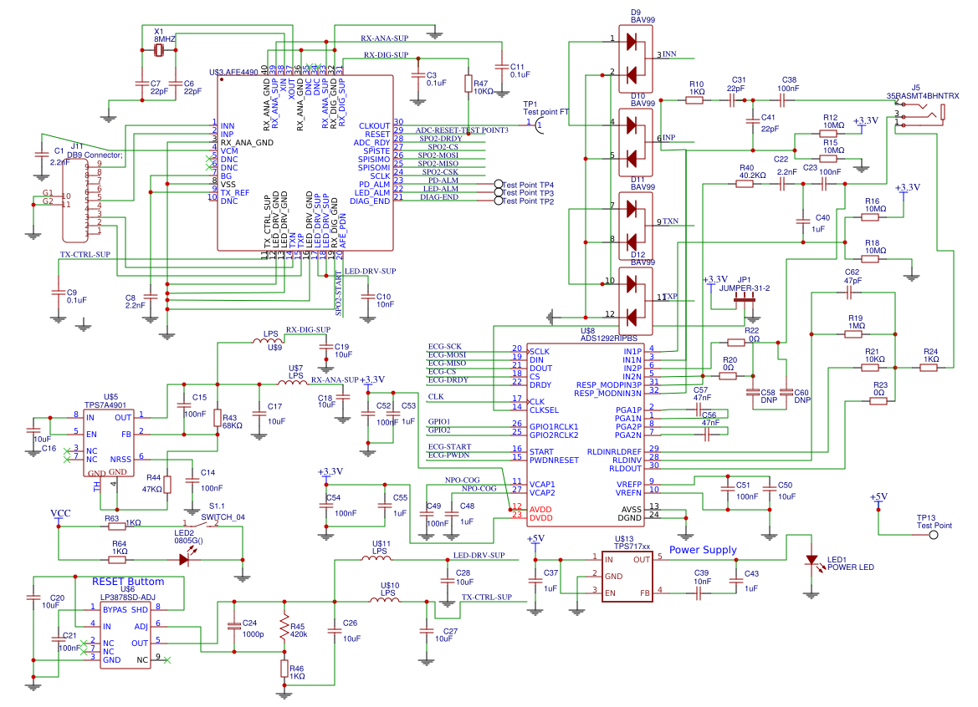Select the D12 BAV99 diode pair symbol
The width and height of the screenshot is (978, 707).
click(x=636, y=301)
